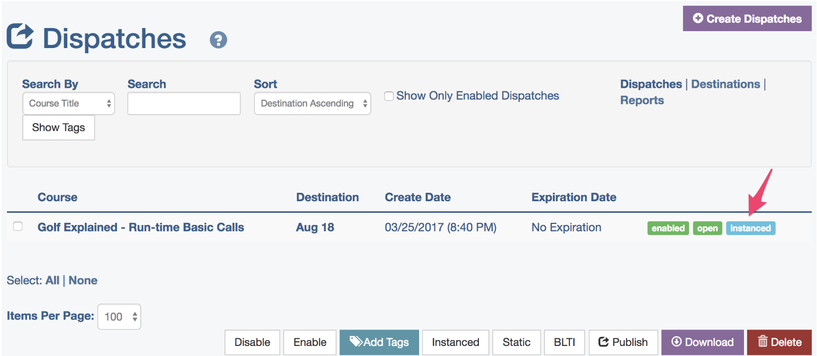Image resolution: width=817 pixels, height=356 pixels.
Task: Click the green open status badge
Action: coord(707,228)
